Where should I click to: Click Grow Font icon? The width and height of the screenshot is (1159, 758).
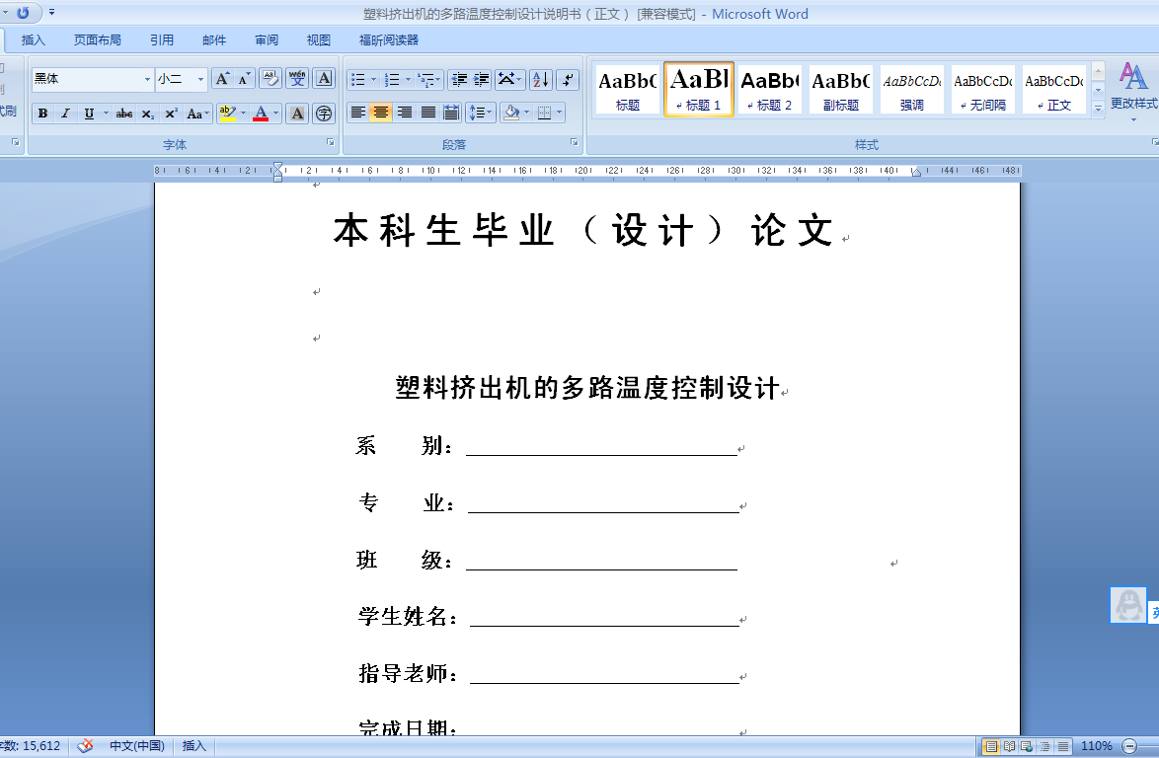(222, 78)
